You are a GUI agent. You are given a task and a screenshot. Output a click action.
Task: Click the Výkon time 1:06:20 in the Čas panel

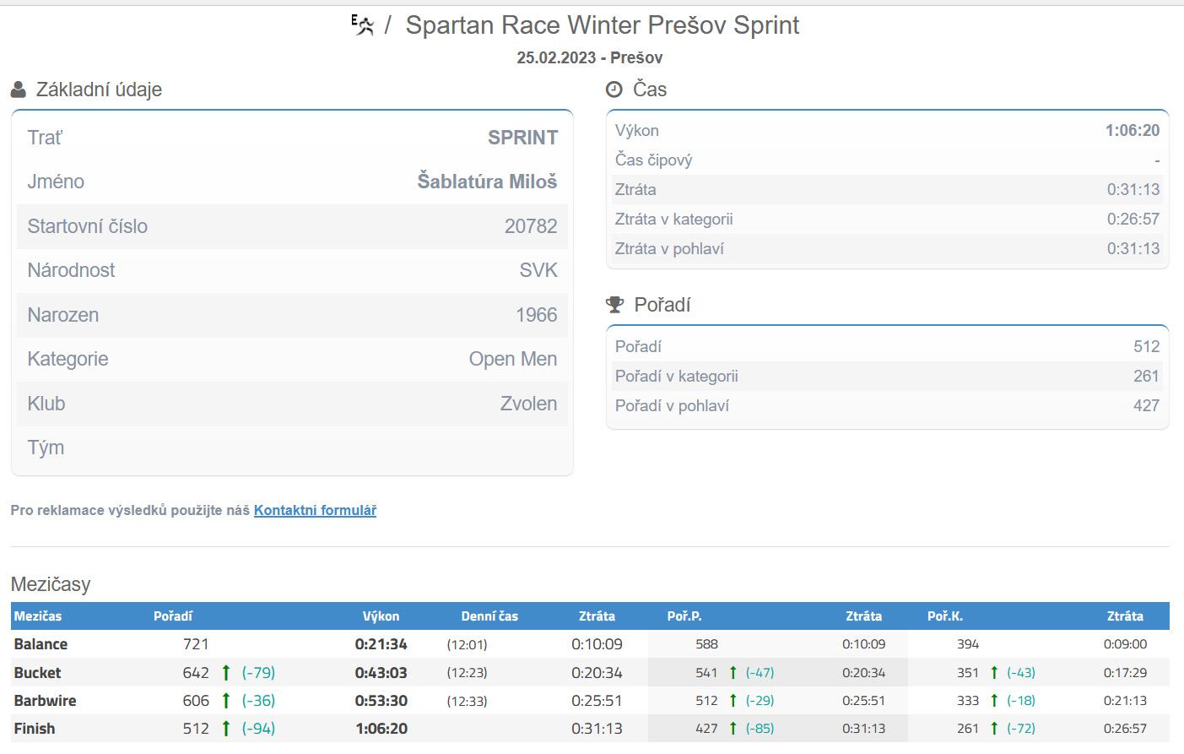coord(1133,131)
